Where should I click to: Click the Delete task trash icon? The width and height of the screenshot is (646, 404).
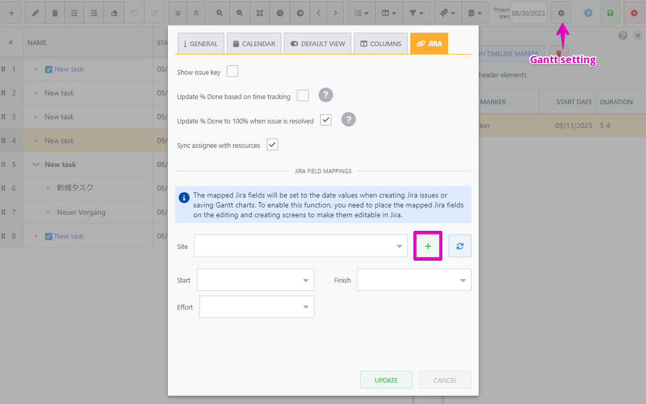(54, 12)
